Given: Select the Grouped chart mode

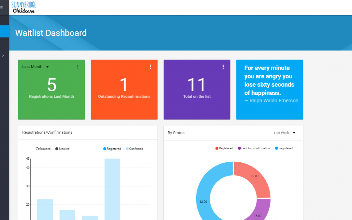Looking at the screenshot, I should (x=43, y=149).
